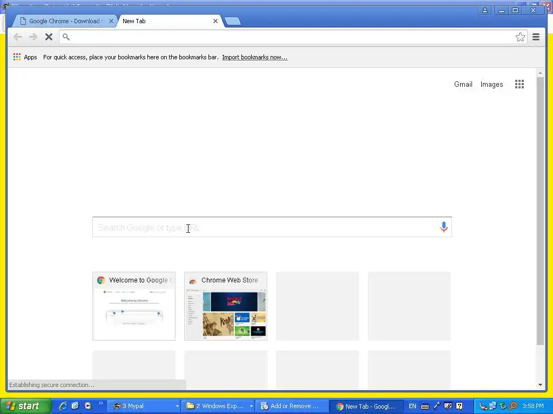Click Import bookmarks now link
Screen dimensions: 553x414
coord(255,57)
